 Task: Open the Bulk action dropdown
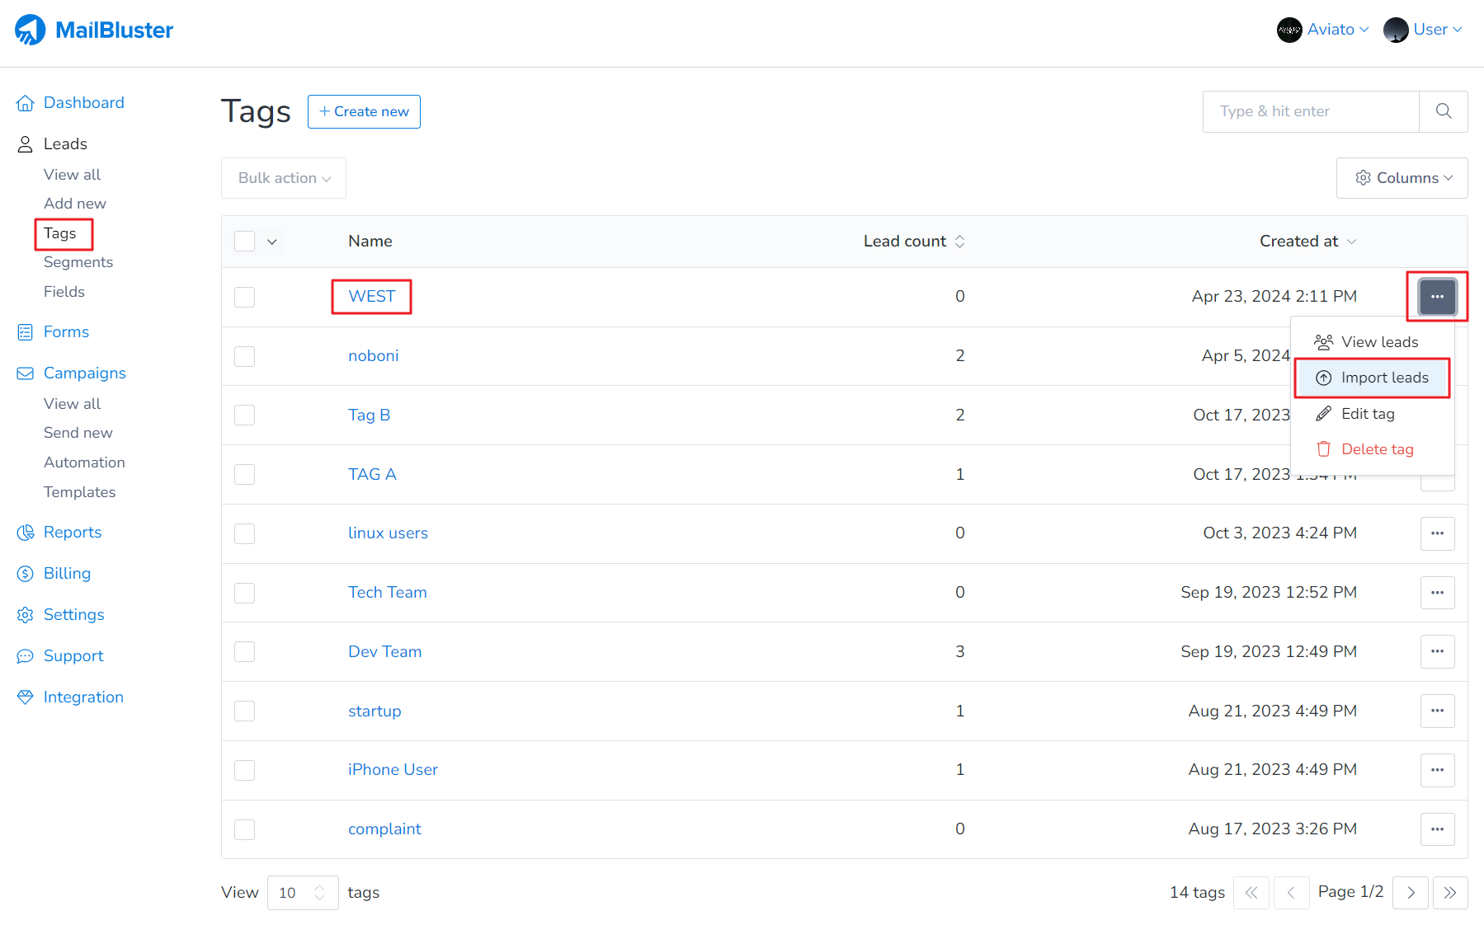coord(284,178)
